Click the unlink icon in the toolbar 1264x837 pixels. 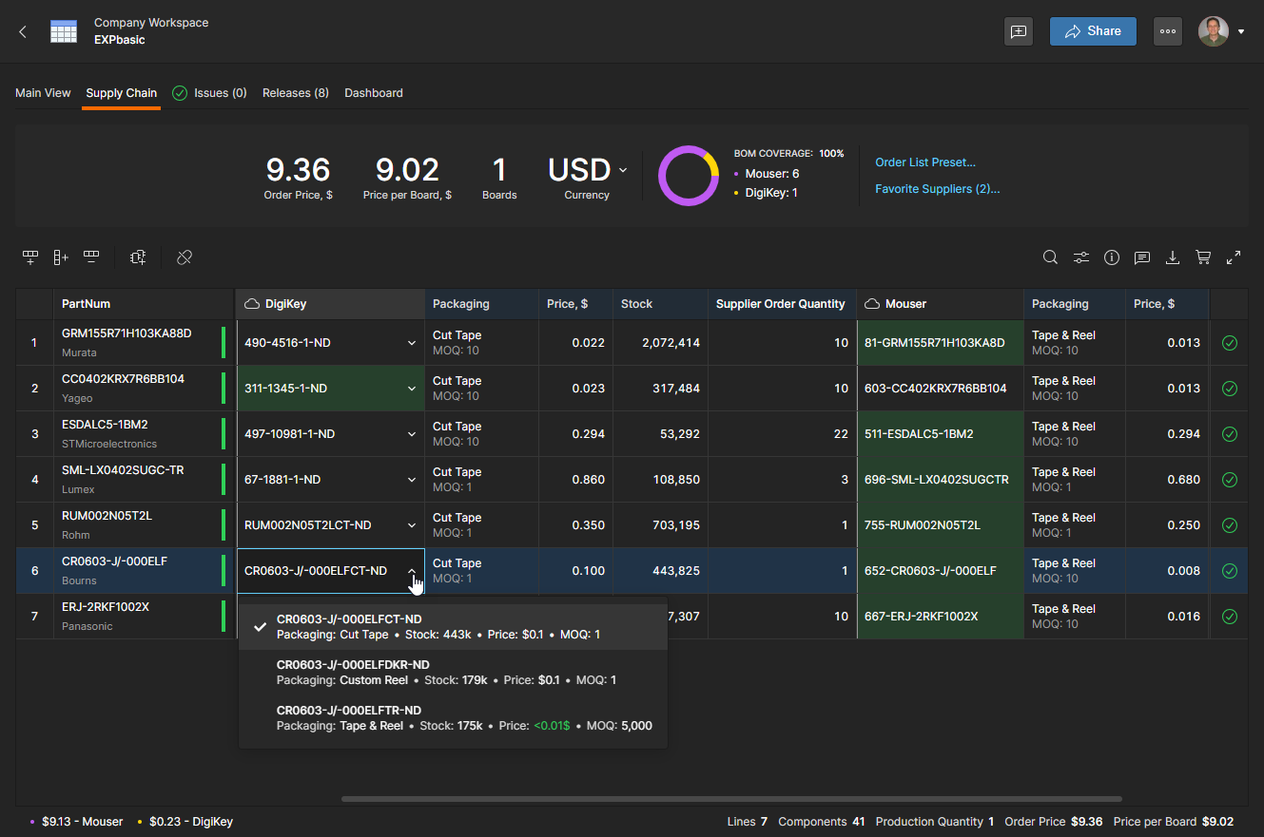[x=185, y=257]
